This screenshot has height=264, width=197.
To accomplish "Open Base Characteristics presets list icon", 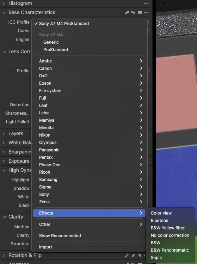I will tap(140, 13).
